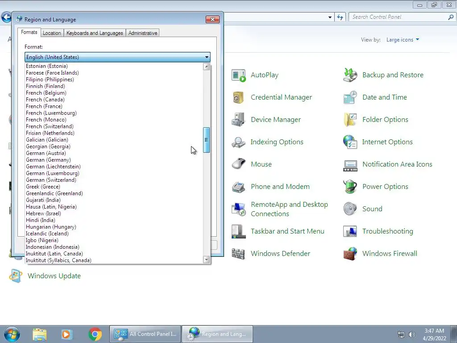Open the View by Large icons dropdown

click(x=403, y=40)
